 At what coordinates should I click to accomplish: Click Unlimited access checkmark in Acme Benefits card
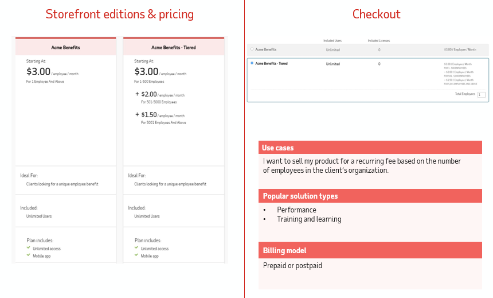[28, 248]
